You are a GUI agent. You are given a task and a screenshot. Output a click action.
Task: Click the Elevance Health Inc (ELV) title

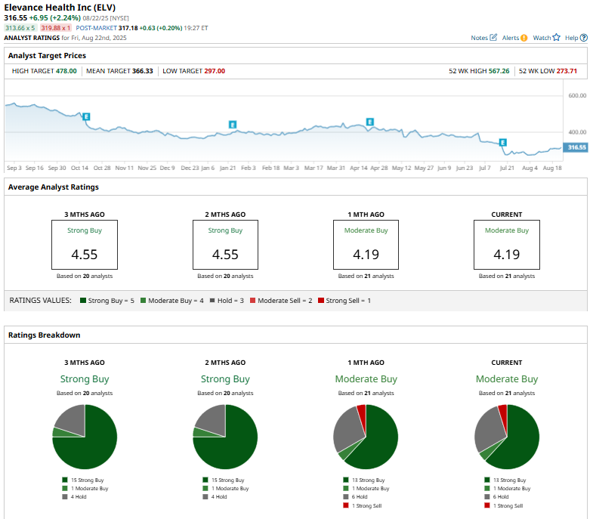(x=60, y=8)
